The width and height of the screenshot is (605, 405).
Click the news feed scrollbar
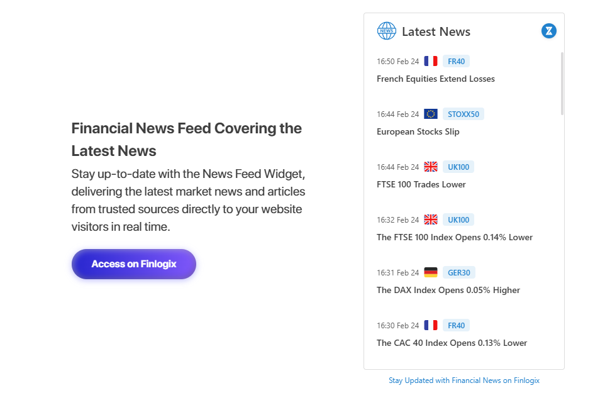point(562,84)
